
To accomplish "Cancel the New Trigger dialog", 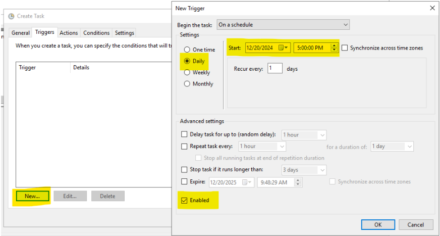I will (416, 225).
